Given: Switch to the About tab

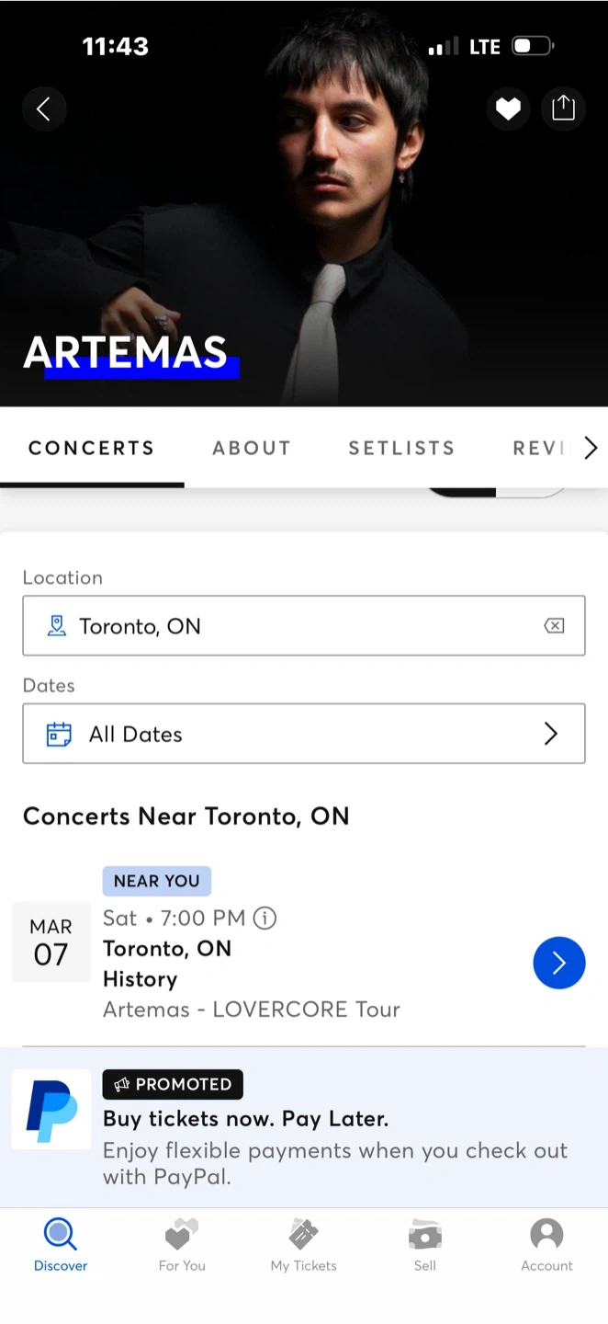Looking at the screenshot, I should tap(252, 448).
